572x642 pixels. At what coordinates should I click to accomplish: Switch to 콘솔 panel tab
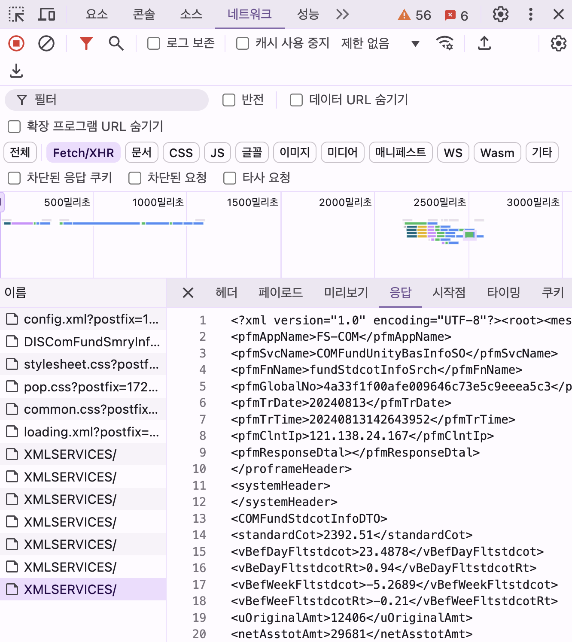tap(144, 15)
